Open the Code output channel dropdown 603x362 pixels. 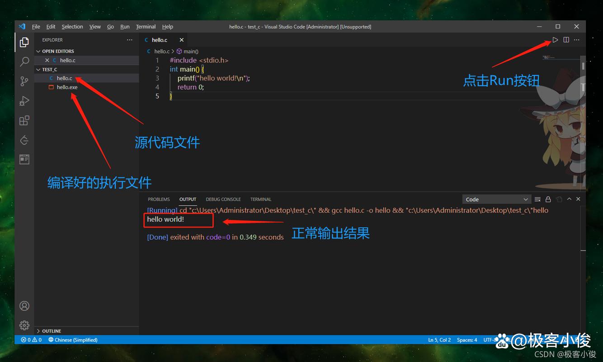click(496, 199)
